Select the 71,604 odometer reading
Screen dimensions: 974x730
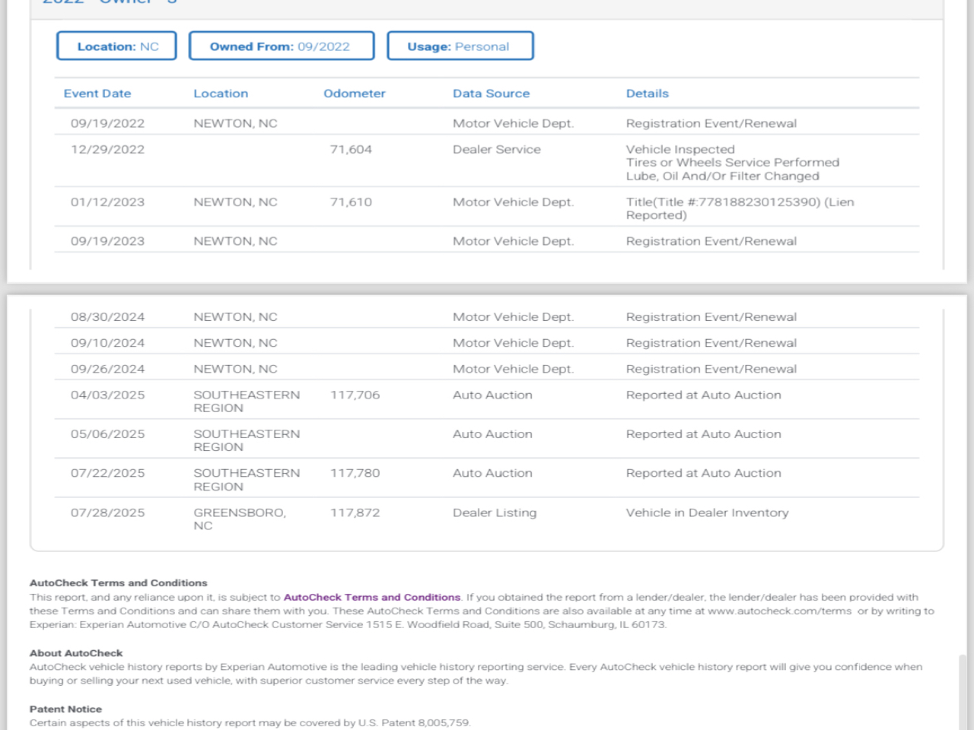[x=351, y=150]
